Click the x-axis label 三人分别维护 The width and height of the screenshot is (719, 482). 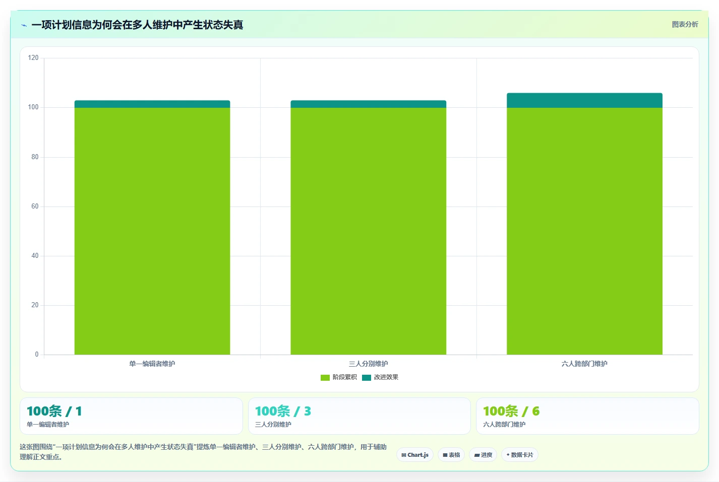[x=368, y=364]
